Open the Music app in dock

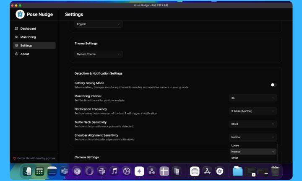click(x=114, y=171)
